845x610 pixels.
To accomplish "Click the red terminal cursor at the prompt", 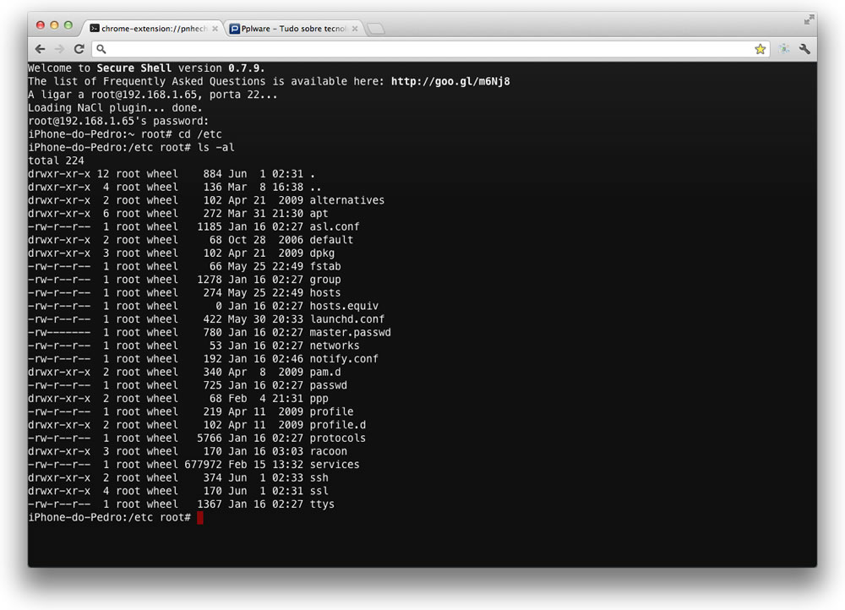I will click(200, 517).
